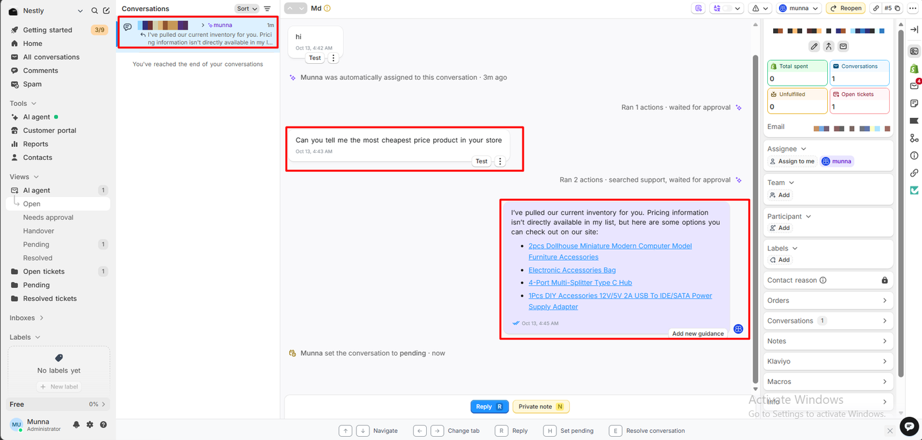
Task: Open Getting started
Action: 59,30
